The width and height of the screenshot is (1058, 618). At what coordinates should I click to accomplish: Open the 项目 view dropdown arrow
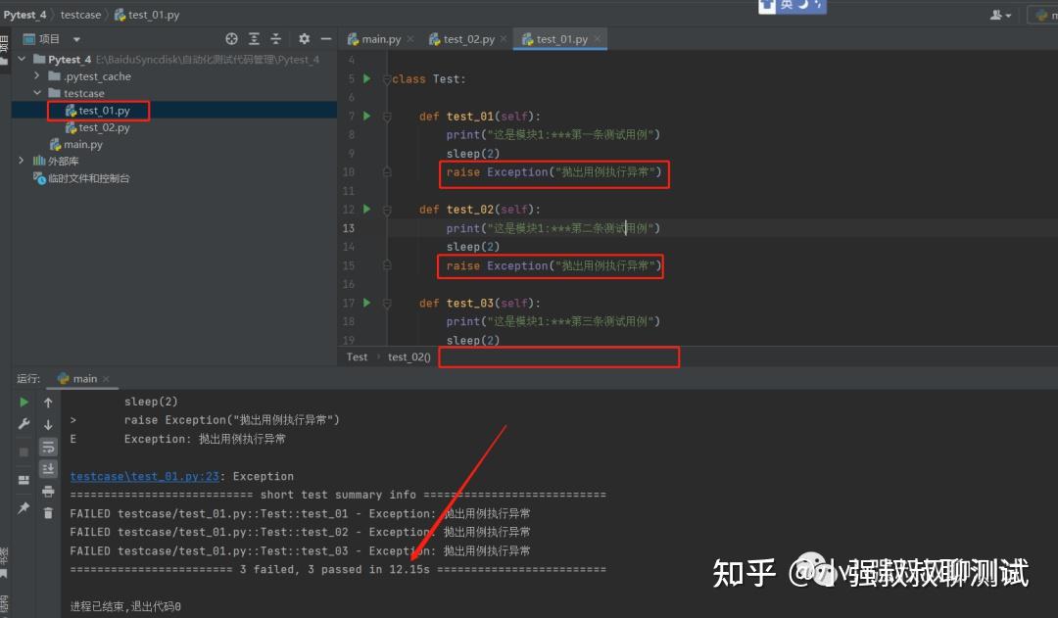(76, 39)
